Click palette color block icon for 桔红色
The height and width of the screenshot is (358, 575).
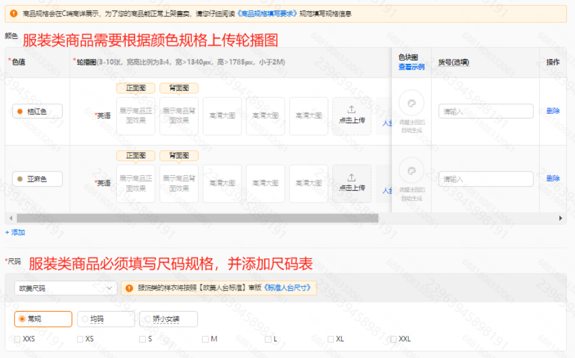(x=412, y=103)
